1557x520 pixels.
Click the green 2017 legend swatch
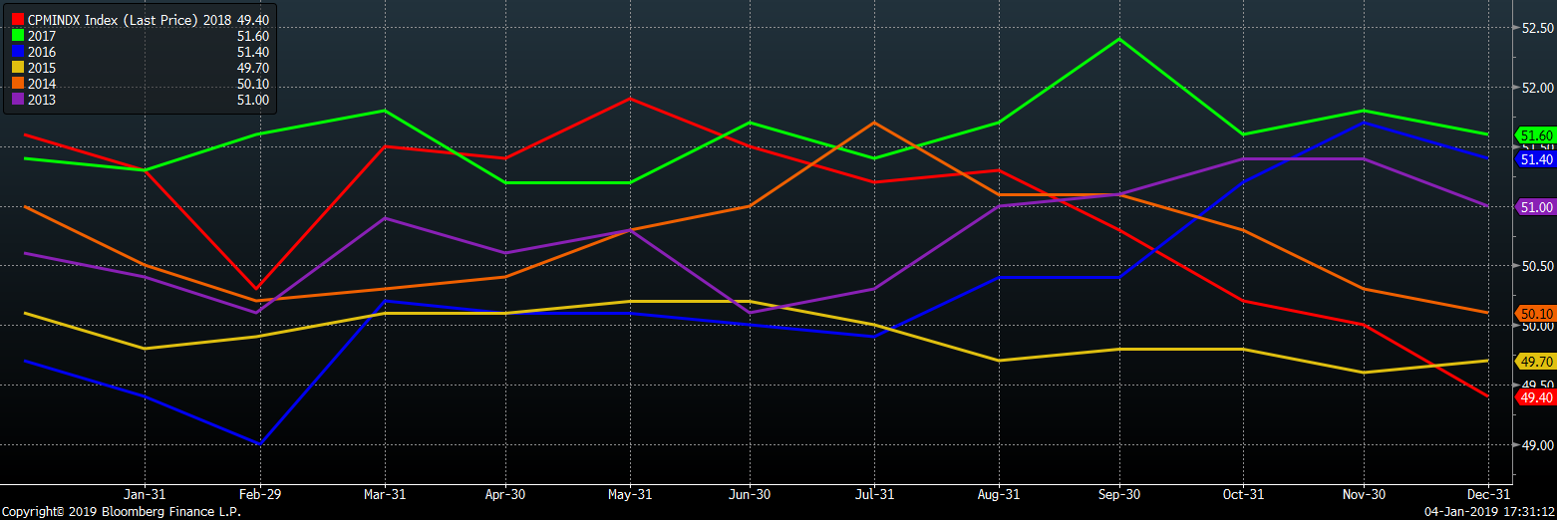click(x=16, y=35)
